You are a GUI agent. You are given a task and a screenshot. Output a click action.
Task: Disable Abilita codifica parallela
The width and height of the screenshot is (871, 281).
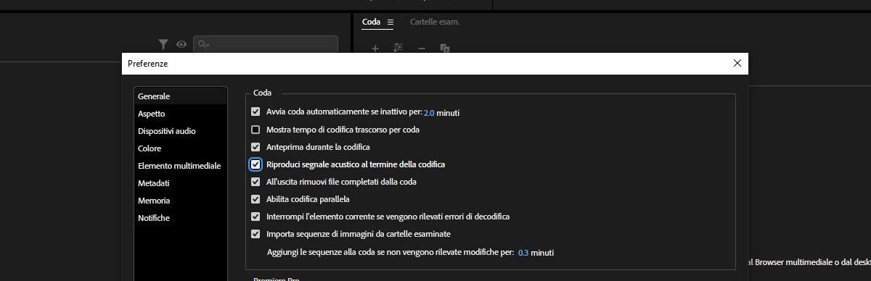[x=255, y=199]
